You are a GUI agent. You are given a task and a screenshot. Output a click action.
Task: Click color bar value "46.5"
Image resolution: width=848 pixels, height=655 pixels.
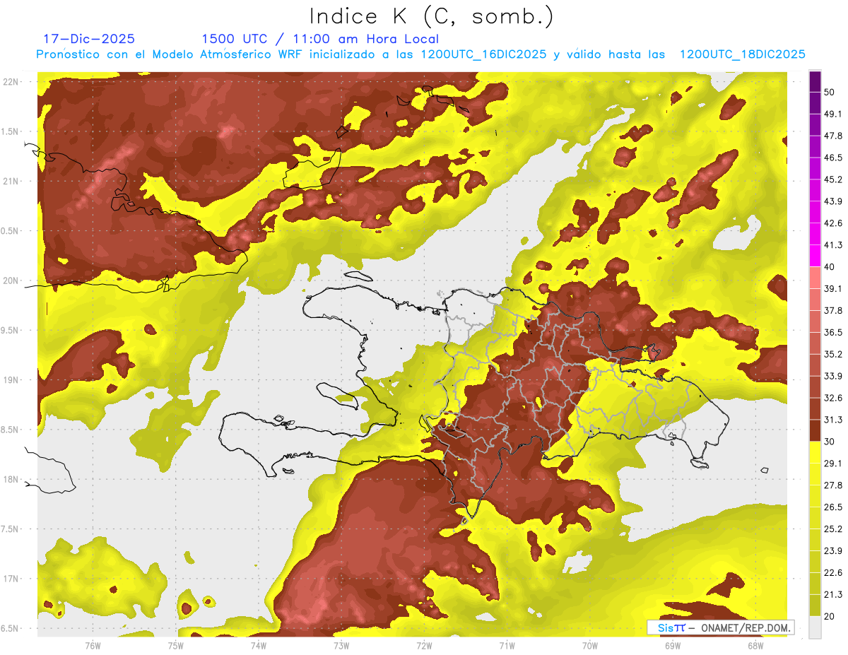832,158
